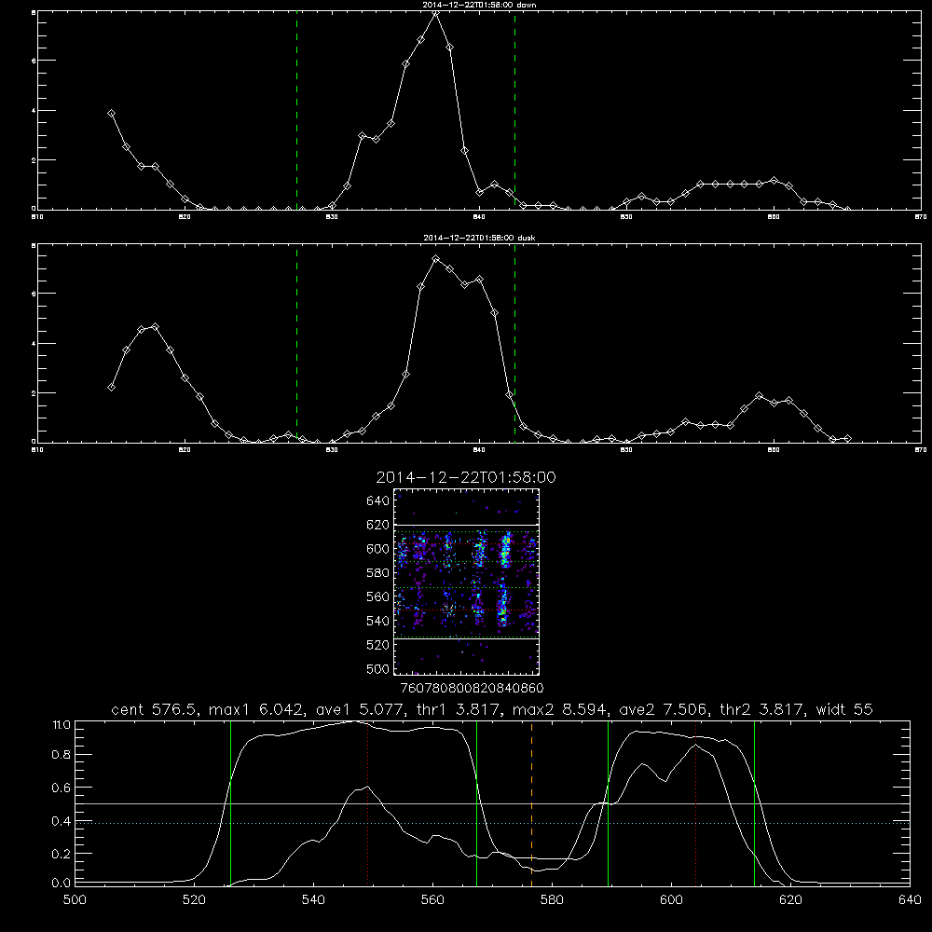Select the 'max2 8.594' value in the stats line
This screenshot has width=932, height=932.
[559, 709]
